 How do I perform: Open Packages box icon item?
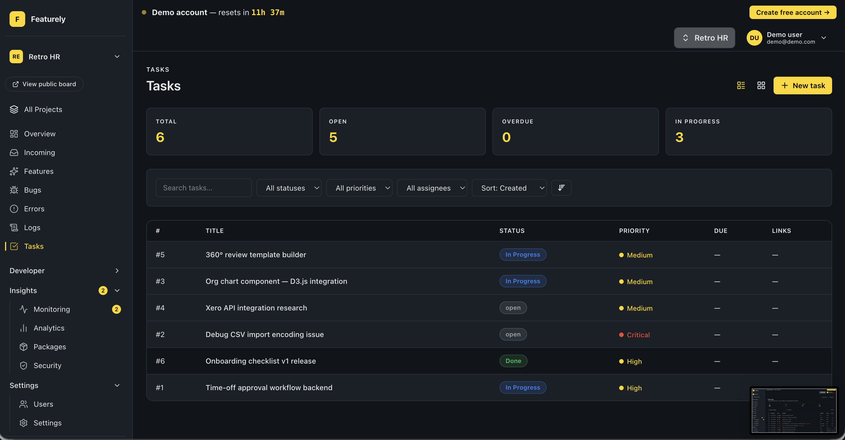24,347
